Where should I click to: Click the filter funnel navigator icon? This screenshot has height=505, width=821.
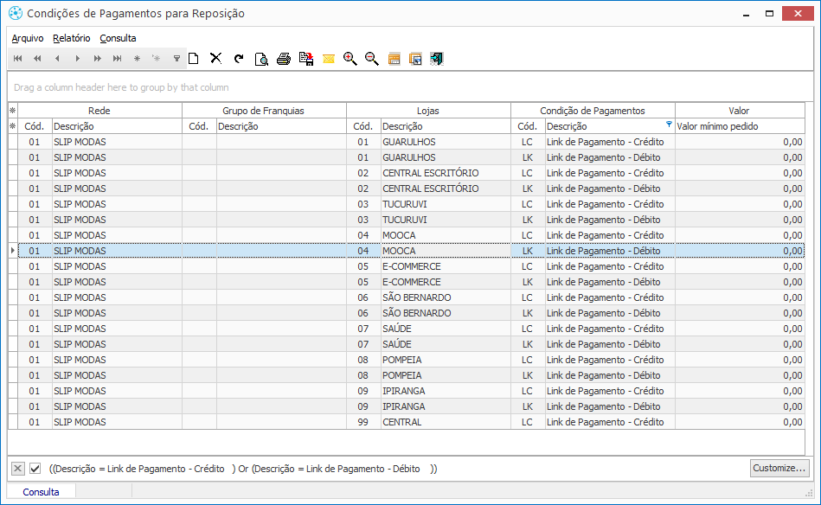click(176, 59)
